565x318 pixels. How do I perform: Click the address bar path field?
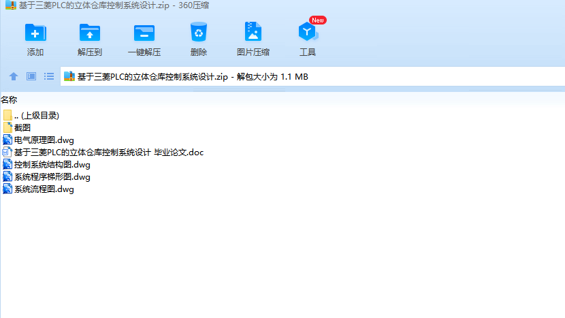[x=312, y=76]
